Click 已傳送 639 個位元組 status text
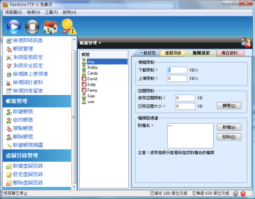255x199 pixels. [211, 193]
